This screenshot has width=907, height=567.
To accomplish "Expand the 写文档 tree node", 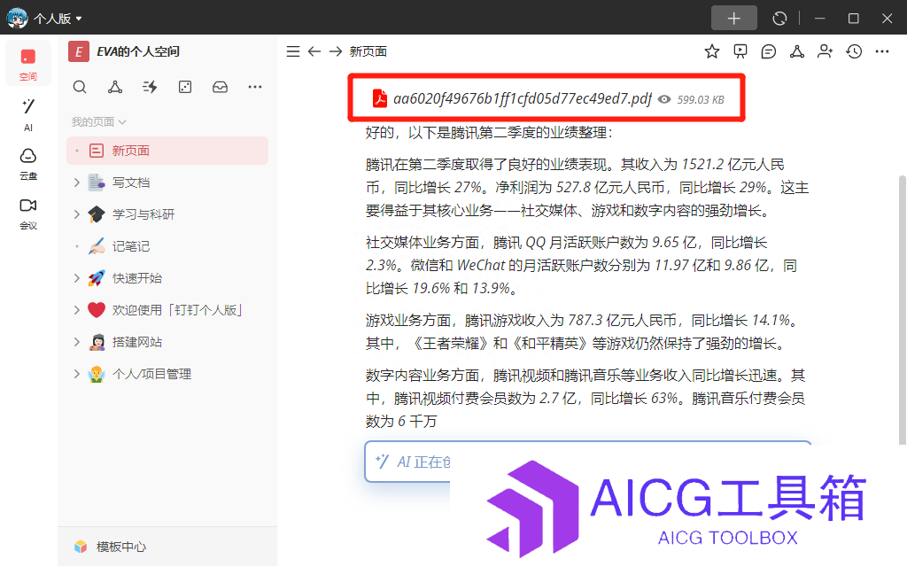I will (x=77, y=183).
